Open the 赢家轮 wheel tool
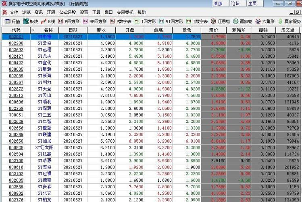This screenshot has height=202, width=302. tap(243, 21)
